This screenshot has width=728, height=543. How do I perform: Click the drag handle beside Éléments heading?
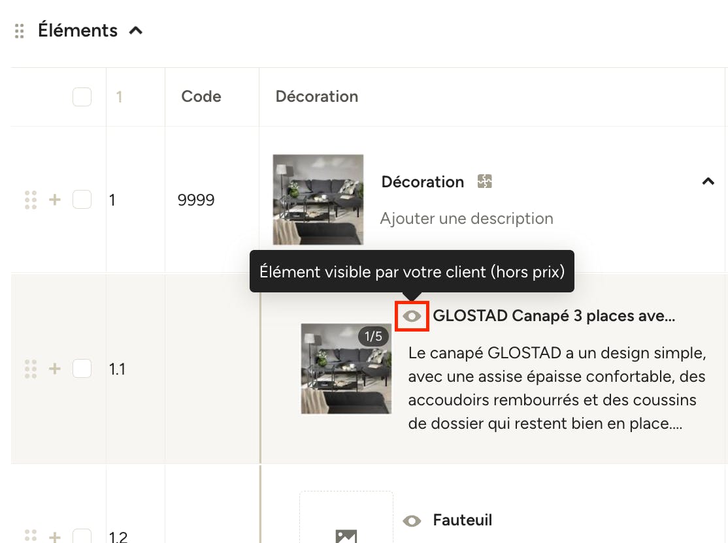(x=19, y=31)
